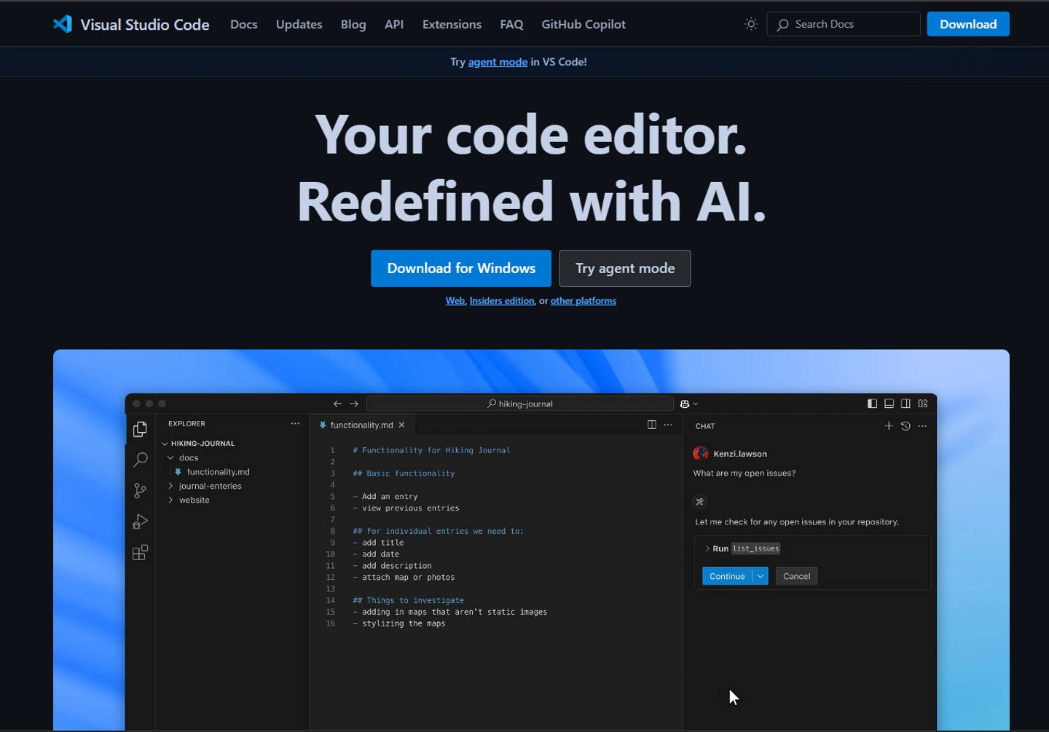Click the Try agent mode button
This screenshot has width=1049, height=732.
point(625,268)
